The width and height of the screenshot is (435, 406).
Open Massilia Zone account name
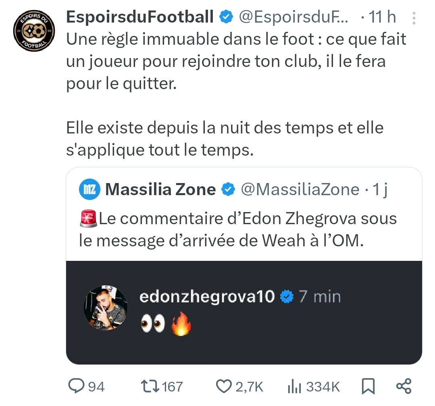pos(160,189)
